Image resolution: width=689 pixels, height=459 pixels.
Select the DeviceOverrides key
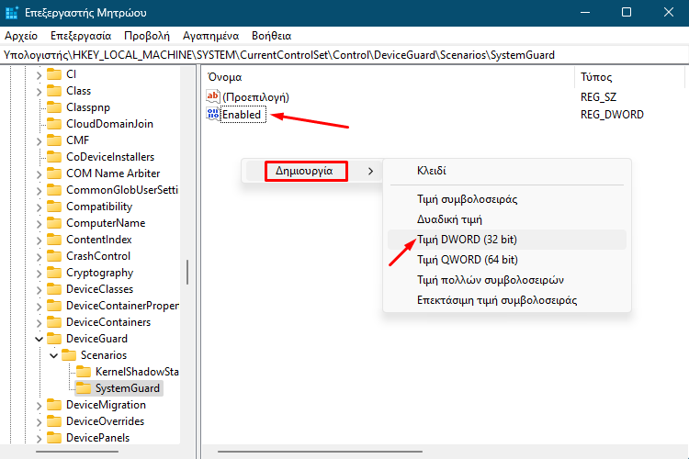(x=105, y=421)
